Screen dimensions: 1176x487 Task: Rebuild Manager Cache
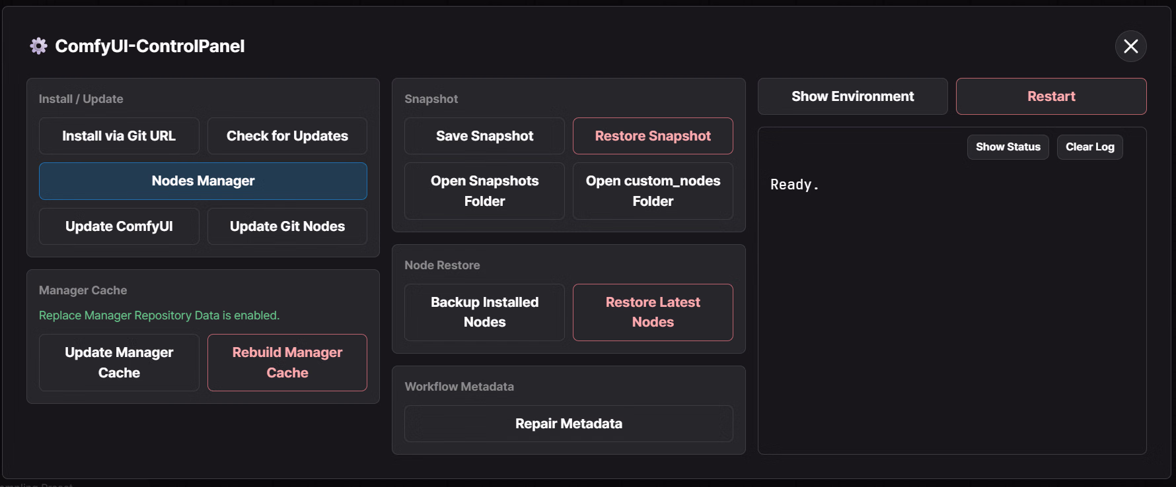tap(287, 362)
